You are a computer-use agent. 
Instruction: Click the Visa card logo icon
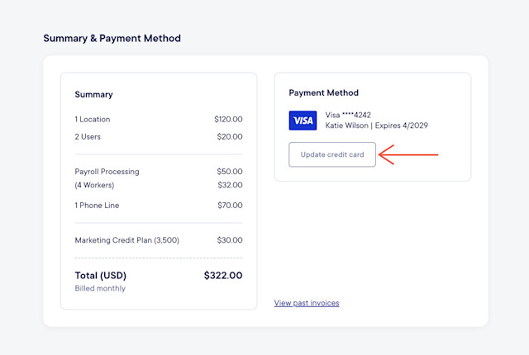coord(303,121)
